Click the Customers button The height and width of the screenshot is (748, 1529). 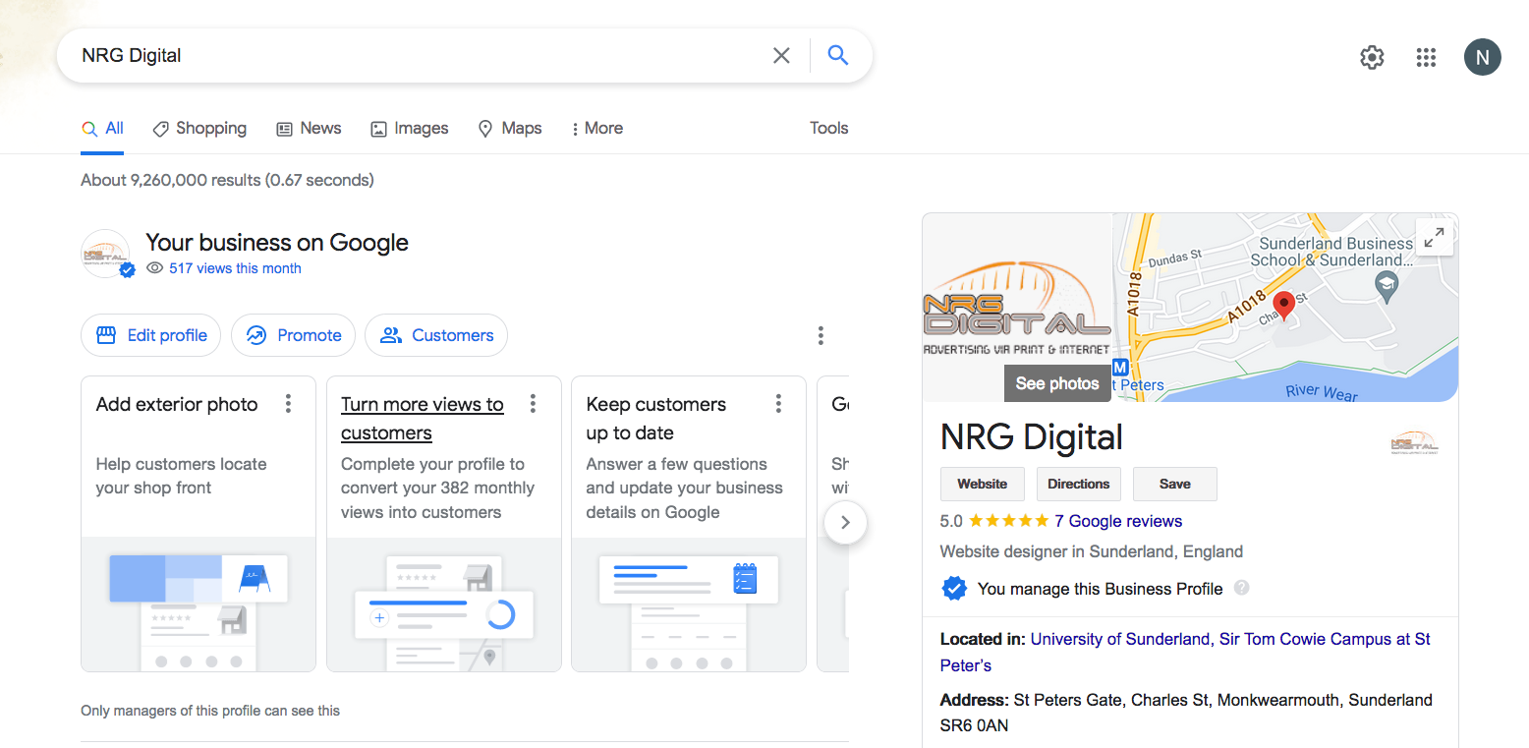pos(436,335)
